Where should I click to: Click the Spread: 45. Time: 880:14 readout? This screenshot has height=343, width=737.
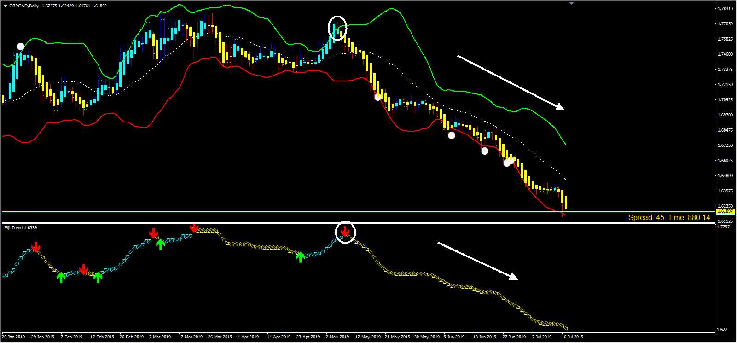(x=669, y=217)
